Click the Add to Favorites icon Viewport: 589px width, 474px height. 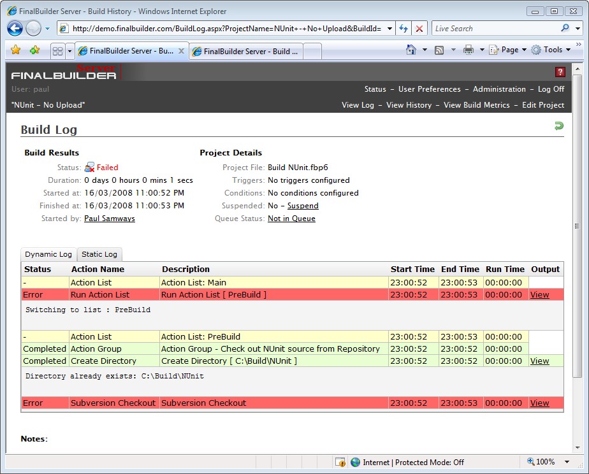tap(34, 50)
